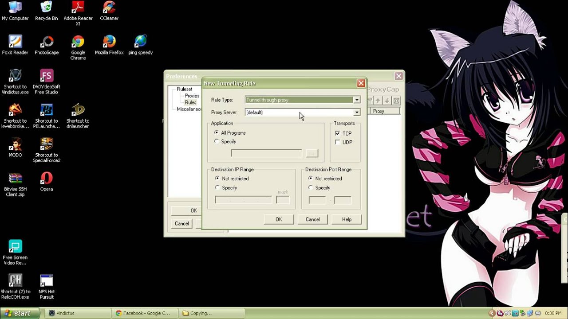568x319 pixels.
Task: Launch CCleaner from the desktop
Action: tap(109, 11)
